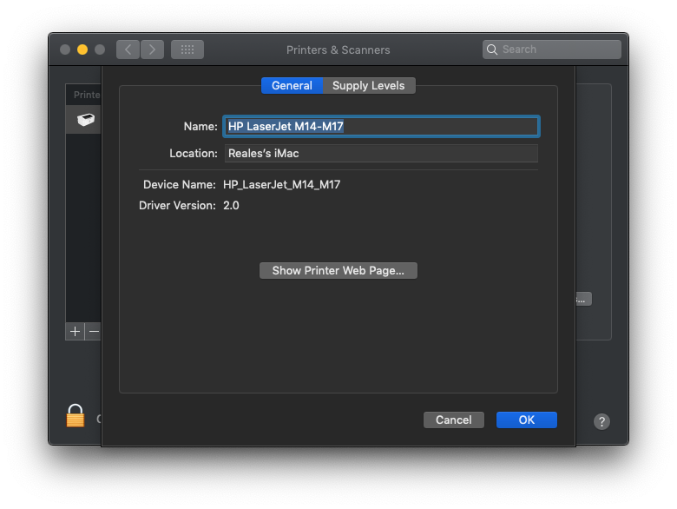Switch to the General tab
Image resolution: width=677 pixels, height=509 pixels.
292,85
